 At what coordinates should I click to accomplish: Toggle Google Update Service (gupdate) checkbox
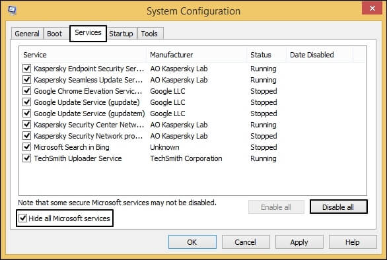pos(26,102)
